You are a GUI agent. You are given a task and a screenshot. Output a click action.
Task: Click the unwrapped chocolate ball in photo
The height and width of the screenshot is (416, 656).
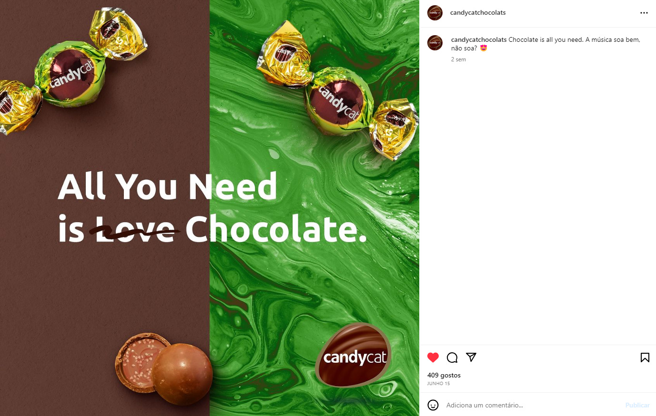click(182, 373)
